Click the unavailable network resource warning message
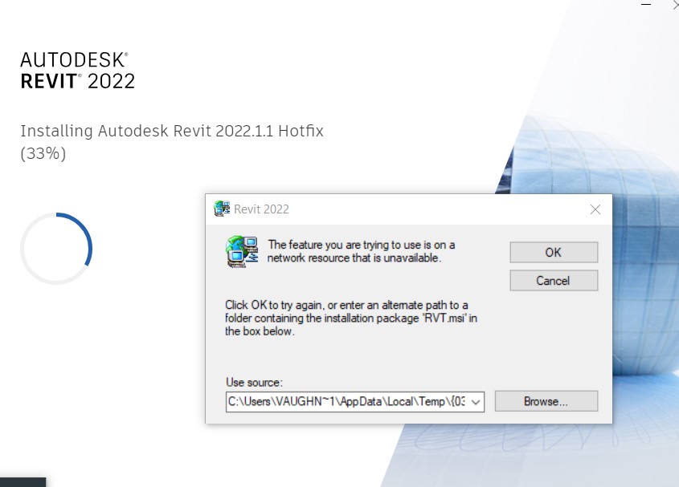679x487 pixels. (x=362, y=251)
